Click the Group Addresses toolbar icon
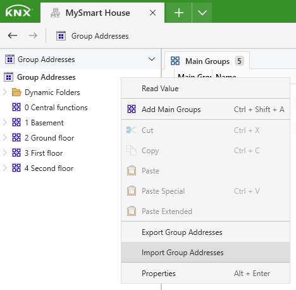This screenshot has height=290, width=296. (x=61, y=36)
